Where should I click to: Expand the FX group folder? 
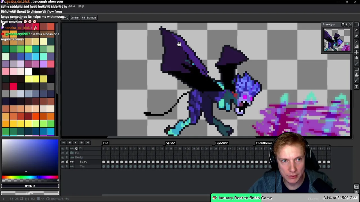click(x=72, y=153)
